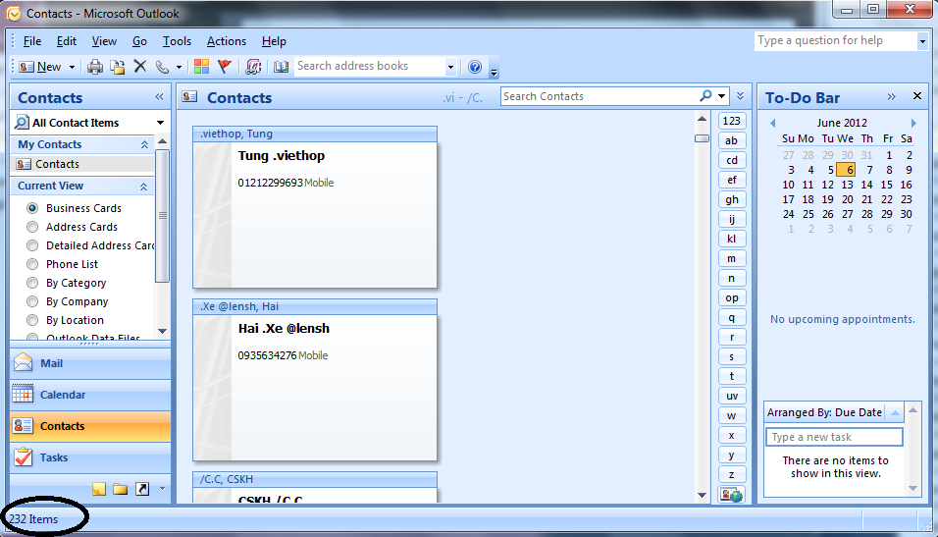Screen dimensions: 938x537
Task: Click the contacts list scrollbar thumb
Action: [702, 138]
